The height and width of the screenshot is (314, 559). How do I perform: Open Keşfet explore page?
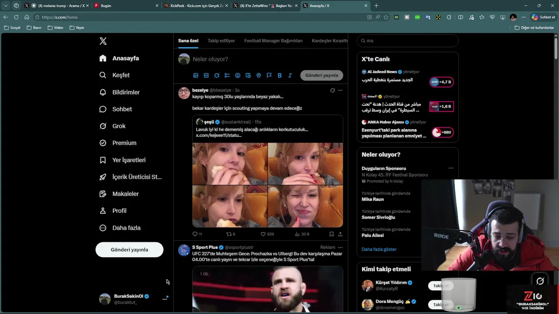pyautogui.click(x=114, y=75)
